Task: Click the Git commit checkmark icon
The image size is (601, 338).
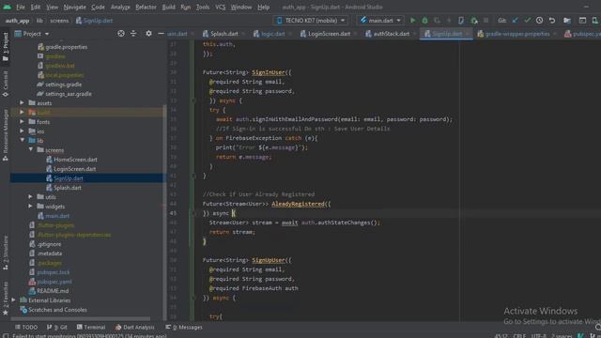Action: 527,21
